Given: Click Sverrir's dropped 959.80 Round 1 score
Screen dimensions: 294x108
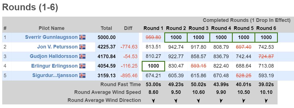Looking at the screenshot, I should point(153,37).
